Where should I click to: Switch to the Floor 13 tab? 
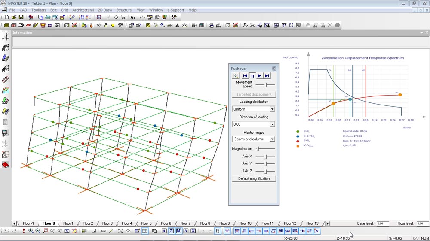[x=312, y=223]
